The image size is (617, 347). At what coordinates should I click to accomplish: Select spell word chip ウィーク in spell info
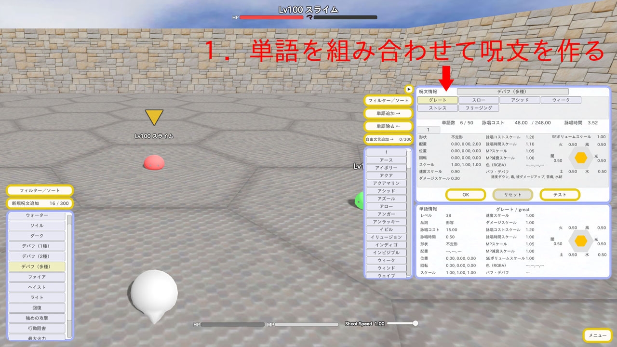click(x=561, y=100)
